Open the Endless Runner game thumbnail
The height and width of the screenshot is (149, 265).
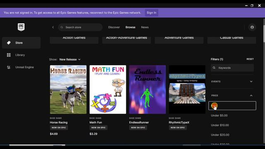pos(147,89)
